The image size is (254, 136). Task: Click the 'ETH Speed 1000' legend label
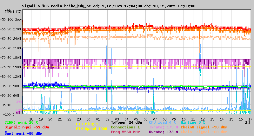(x=91, y=129)
